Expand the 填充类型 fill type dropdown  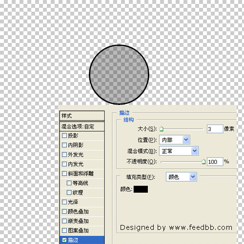[182, 177]
